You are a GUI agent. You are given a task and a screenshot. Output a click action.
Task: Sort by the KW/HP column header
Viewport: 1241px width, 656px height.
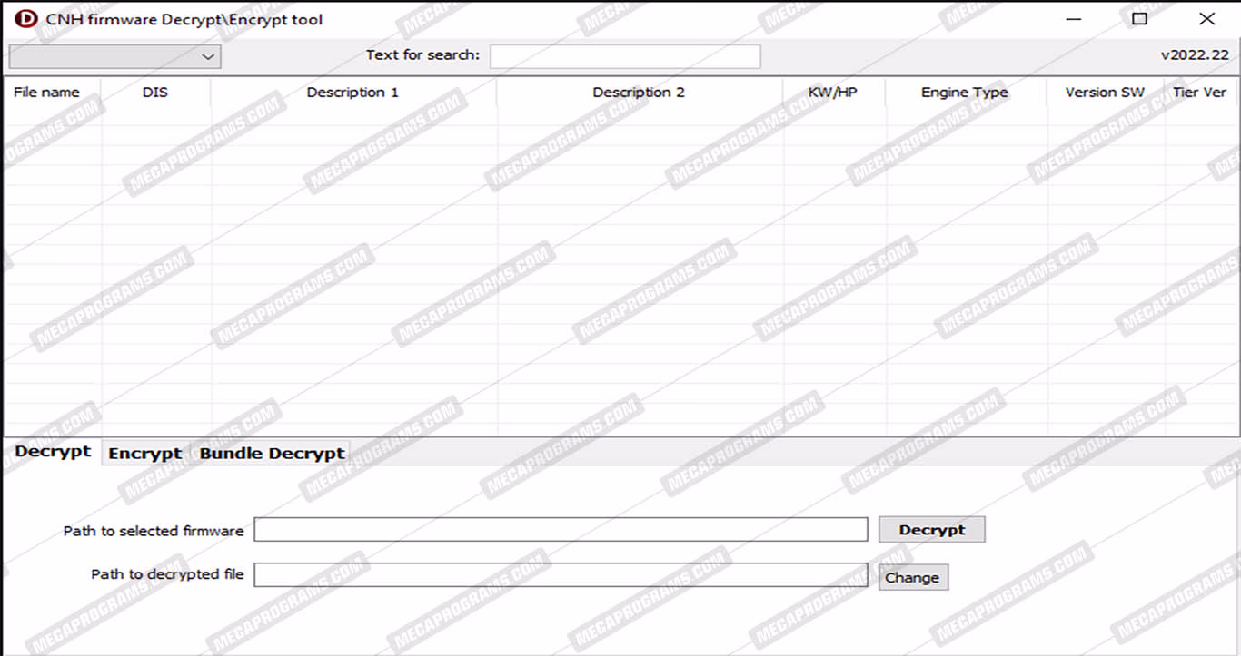[x=832, y=93]
